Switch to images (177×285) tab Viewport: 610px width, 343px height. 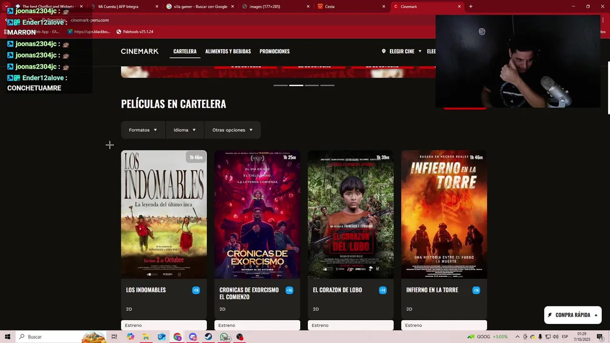click(275, 7)
